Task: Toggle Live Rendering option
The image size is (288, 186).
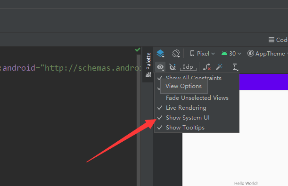Action: pyautogui.click(x=197, y=108)
